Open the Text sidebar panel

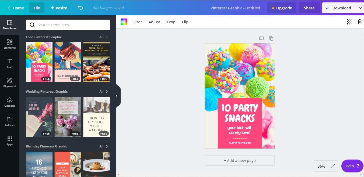10,63
